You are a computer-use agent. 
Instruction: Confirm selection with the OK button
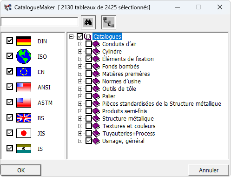pyautogui.click(x=21, y=170)
